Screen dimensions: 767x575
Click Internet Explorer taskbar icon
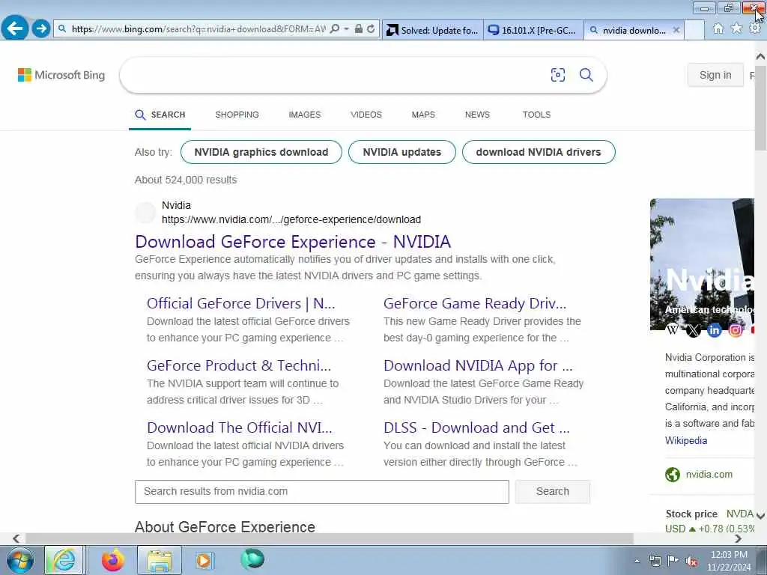(x=64, y=560)
